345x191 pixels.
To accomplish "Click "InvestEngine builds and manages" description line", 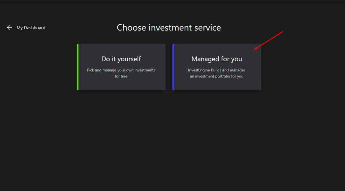I will point(217,70).
